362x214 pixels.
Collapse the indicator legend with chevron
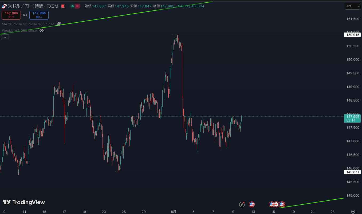pos(5,38)
